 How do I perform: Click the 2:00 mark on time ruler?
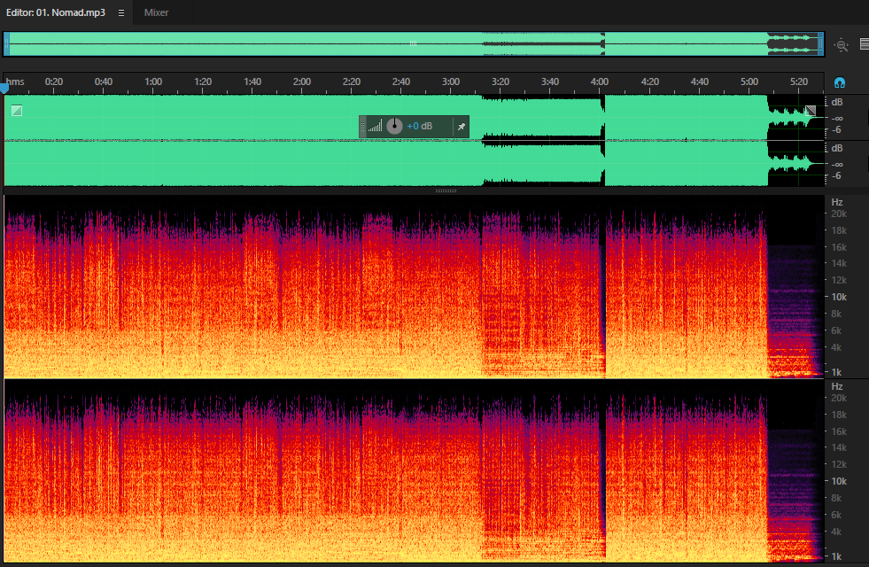(x=302, y=82)
